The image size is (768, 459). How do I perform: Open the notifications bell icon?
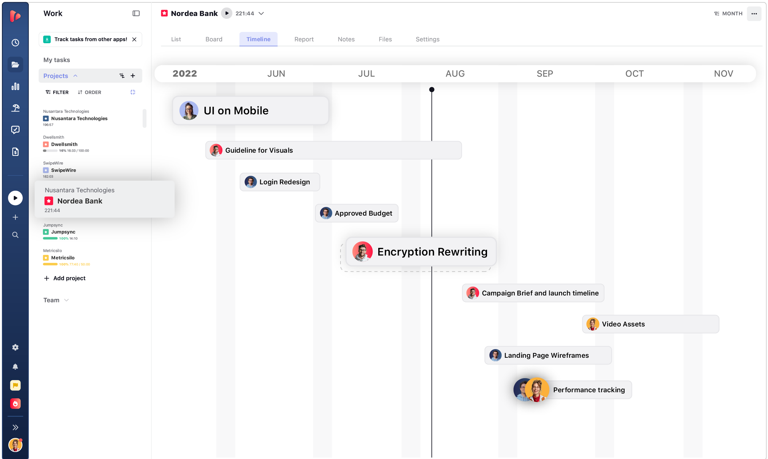pos(15,366)
